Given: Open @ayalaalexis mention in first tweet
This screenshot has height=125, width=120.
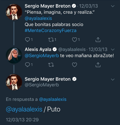Looking at the screenshot, I should pos(38,18).
